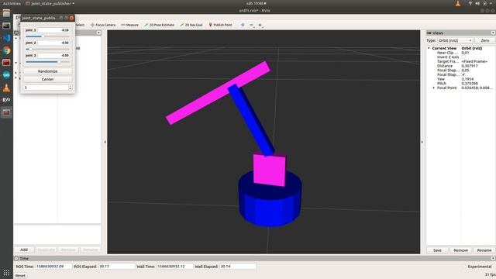496x279 pixels.
Task: Click the ROS Time field
Action: point(53,267)
